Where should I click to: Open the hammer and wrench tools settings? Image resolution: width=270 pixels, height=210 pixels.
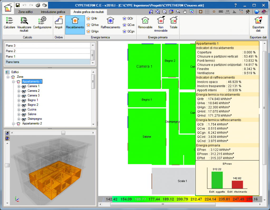tap(248, 12)
